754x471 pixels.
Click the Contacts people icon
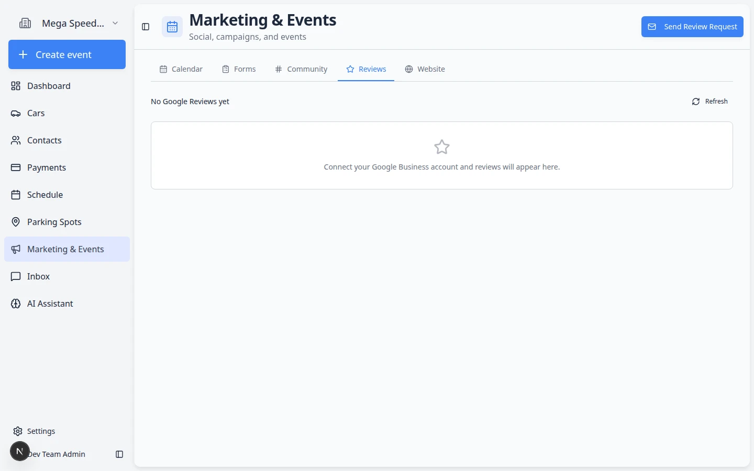click(16, 140)
